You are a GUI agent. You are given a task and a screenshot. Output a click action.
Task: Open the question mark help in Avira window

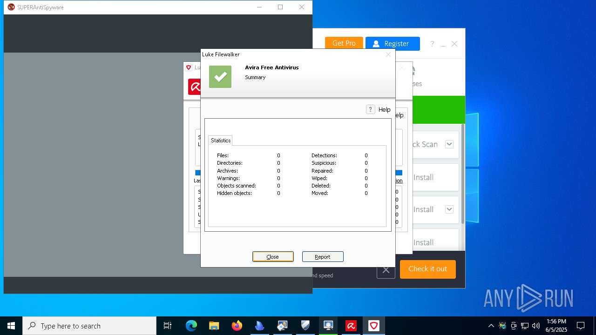pos(432,44)
